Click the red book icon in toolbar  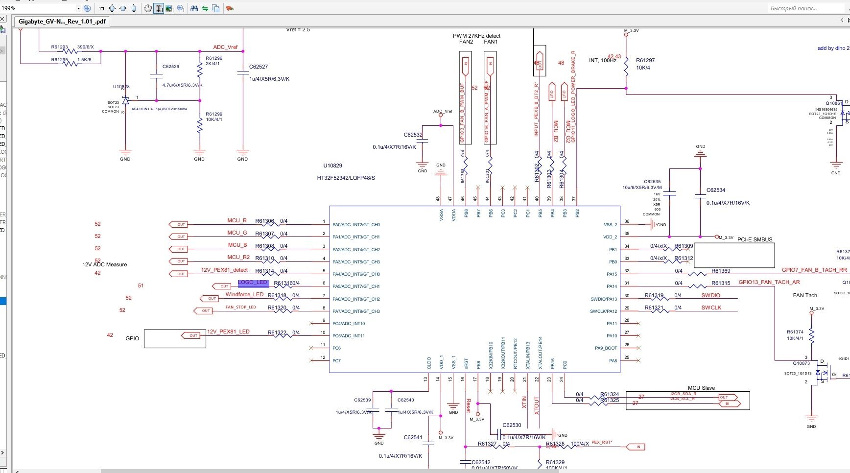pyautogui.click(x=230, y=8)
